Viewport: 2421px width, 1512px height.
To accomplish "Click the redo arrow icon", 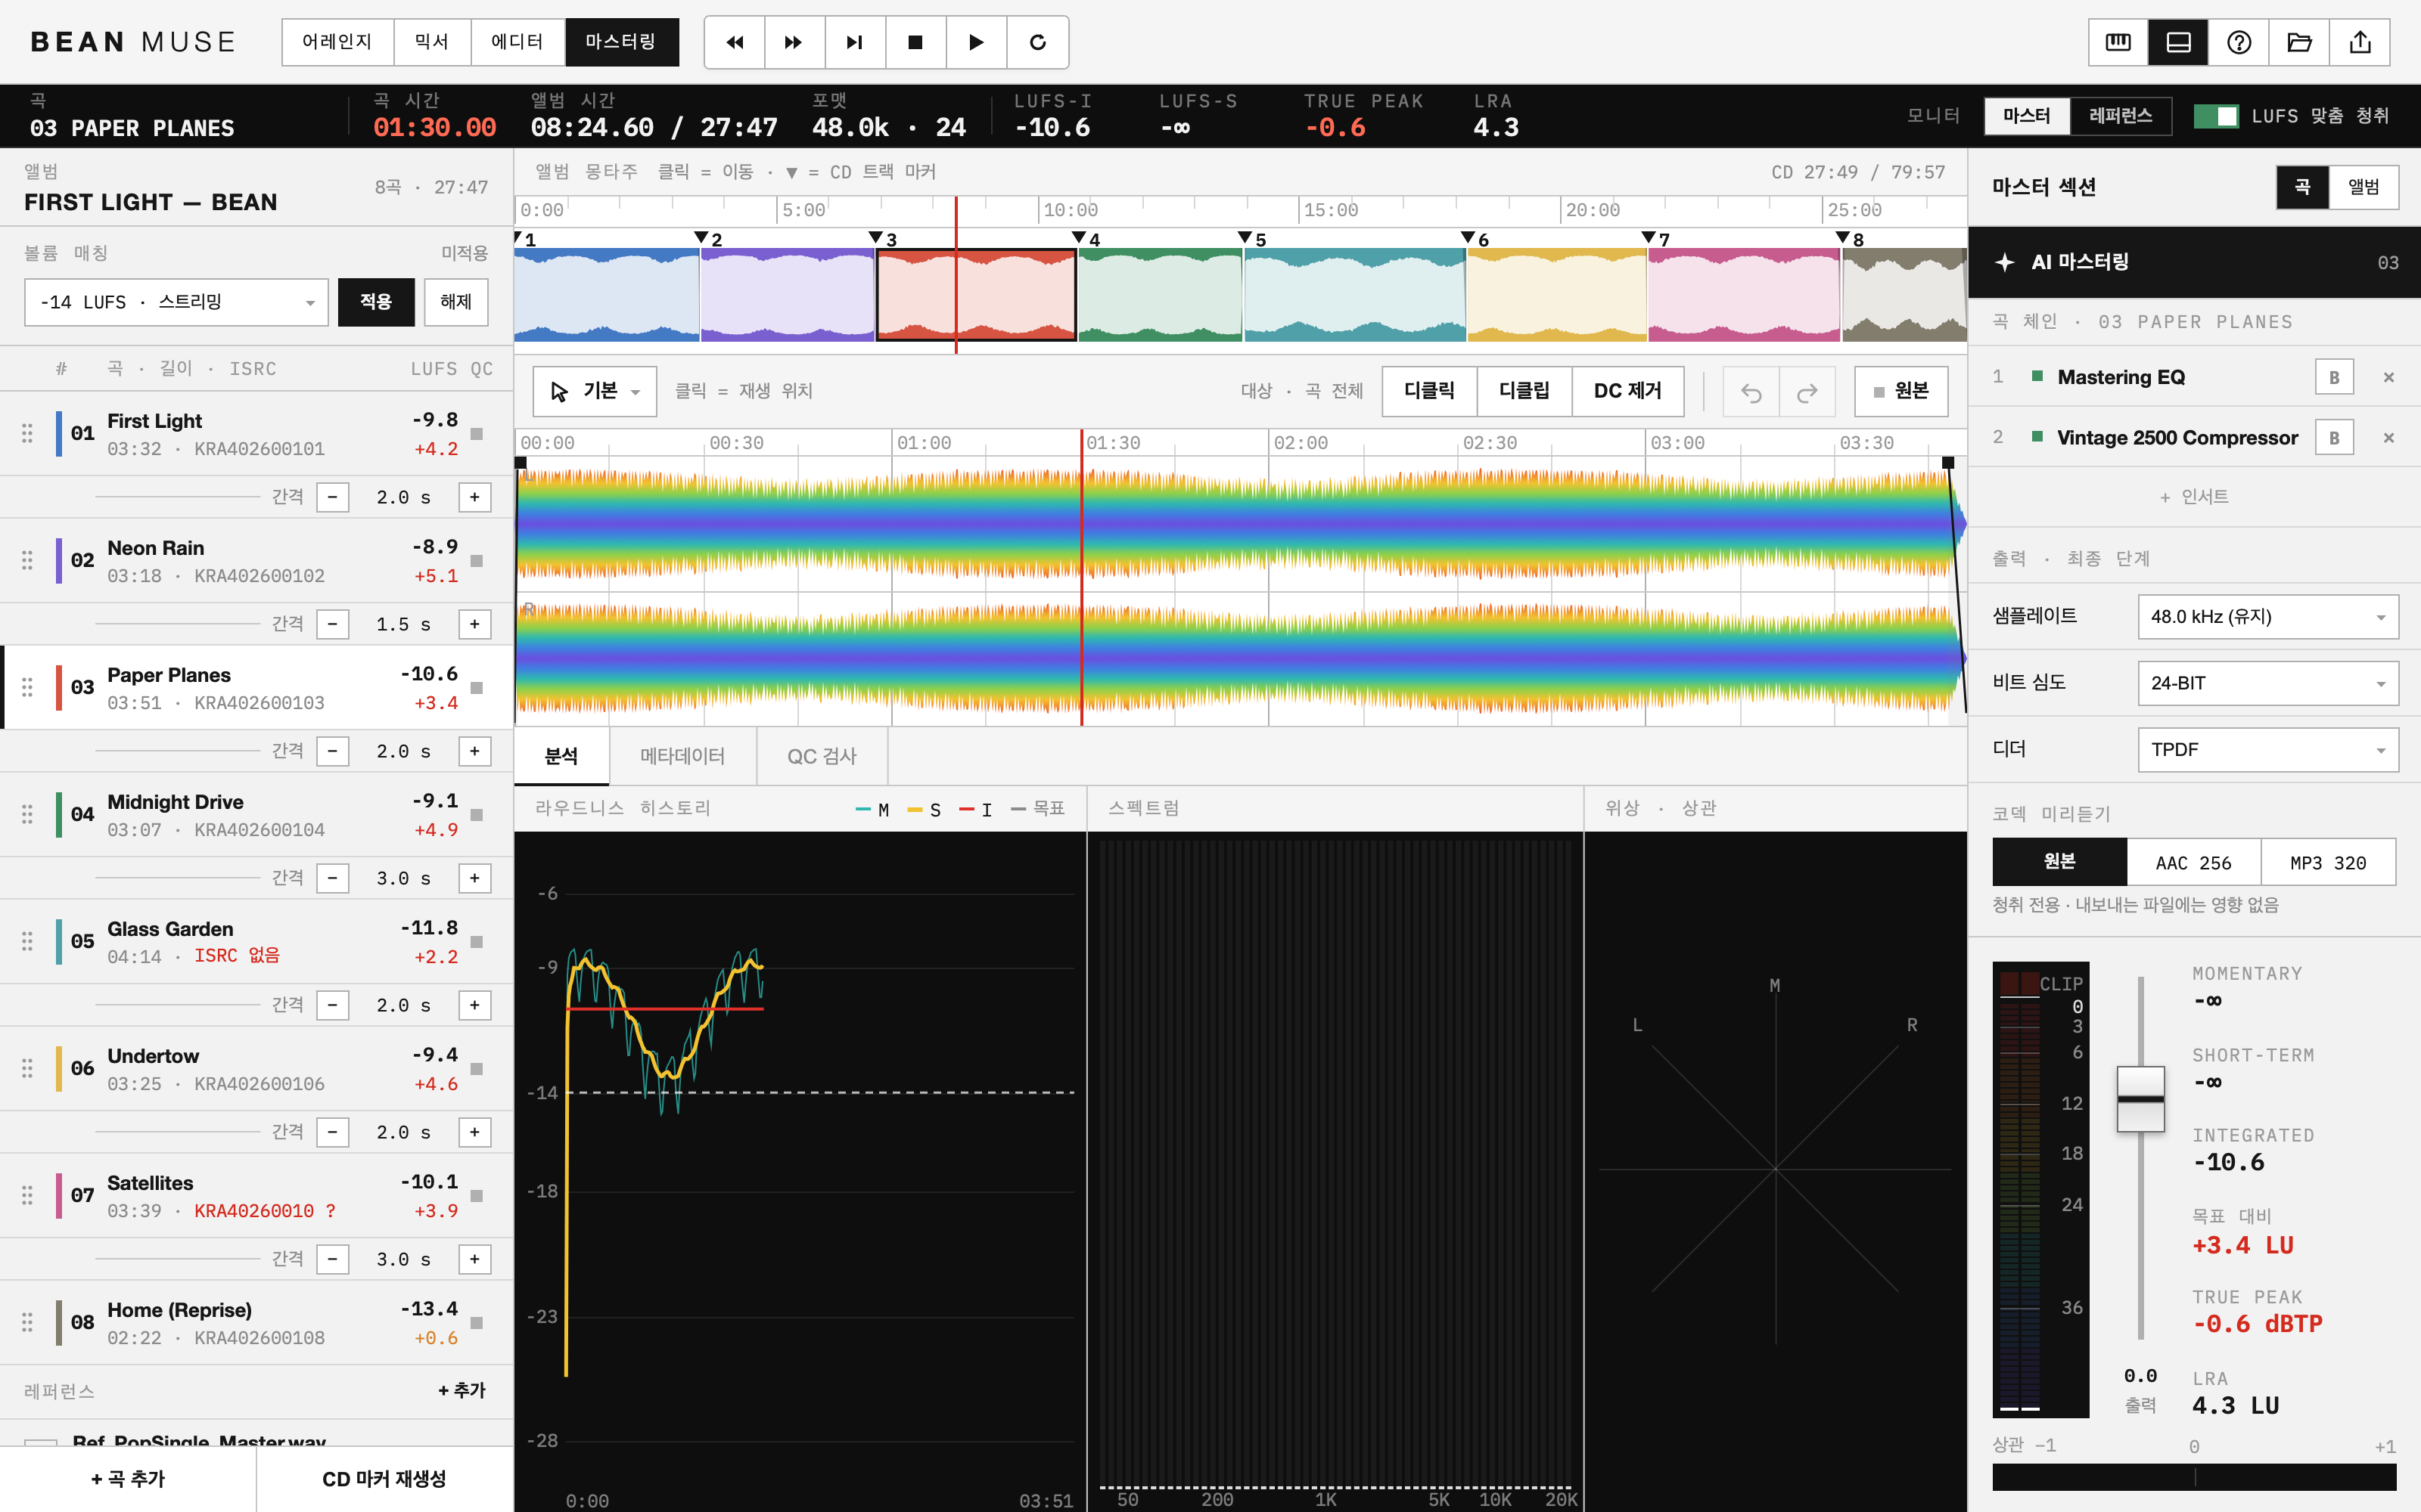I will 1807,392.
